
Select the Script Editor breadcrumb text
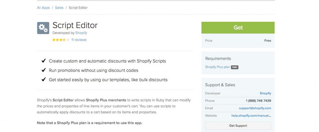78,8
